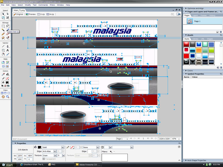Apply the orange style swatch
Image resolution: width=223 pixels, height=167 pixels.
pos(199,50)
